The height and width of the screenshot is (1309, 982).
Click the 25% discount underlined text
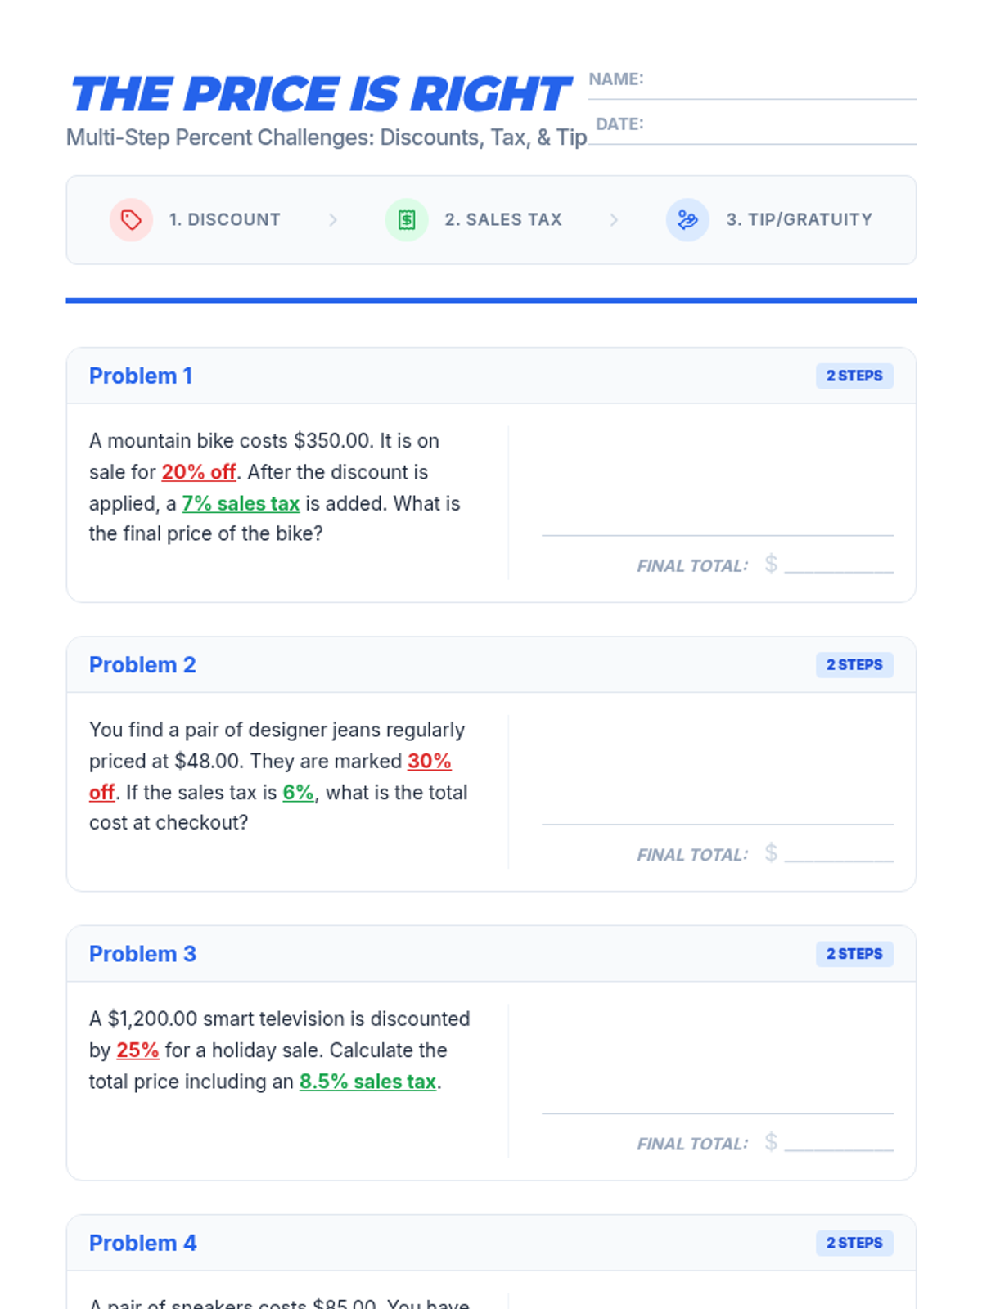(137, 1050)
